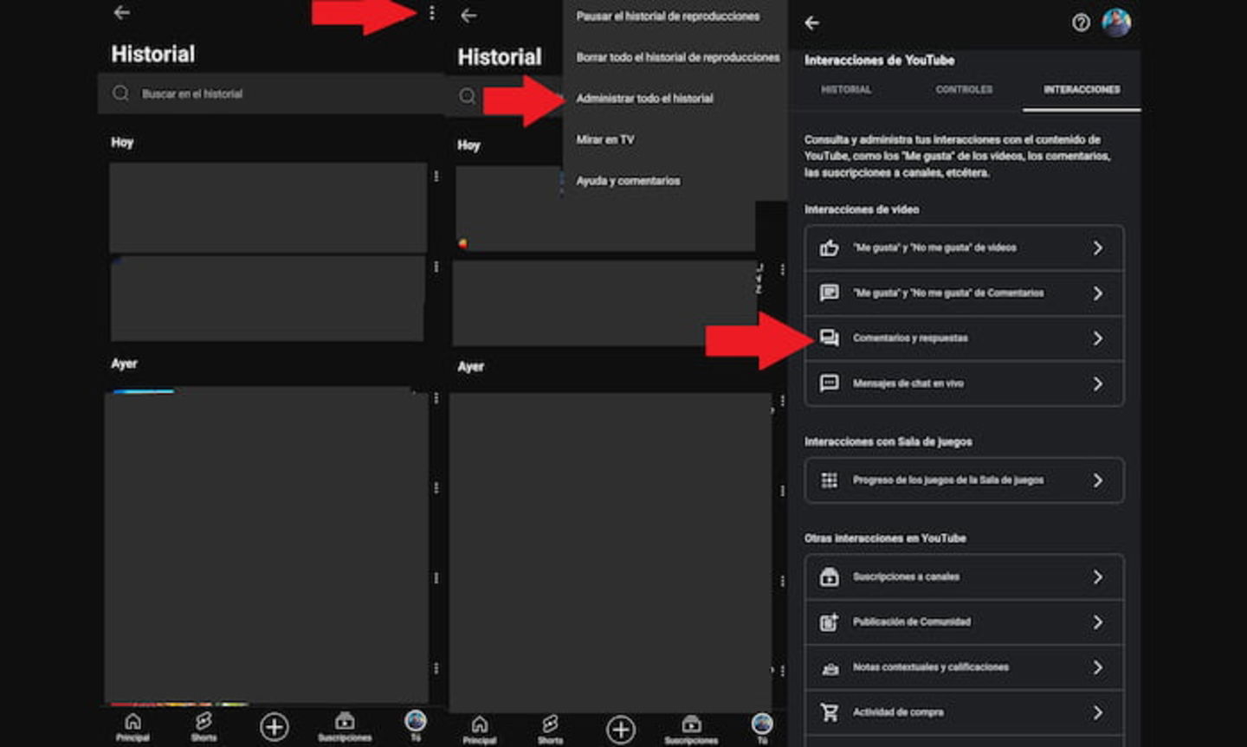Click "Notas contextuales y calificaciones" text
The width and height of the screenshot is (1247, 747).
931,667
